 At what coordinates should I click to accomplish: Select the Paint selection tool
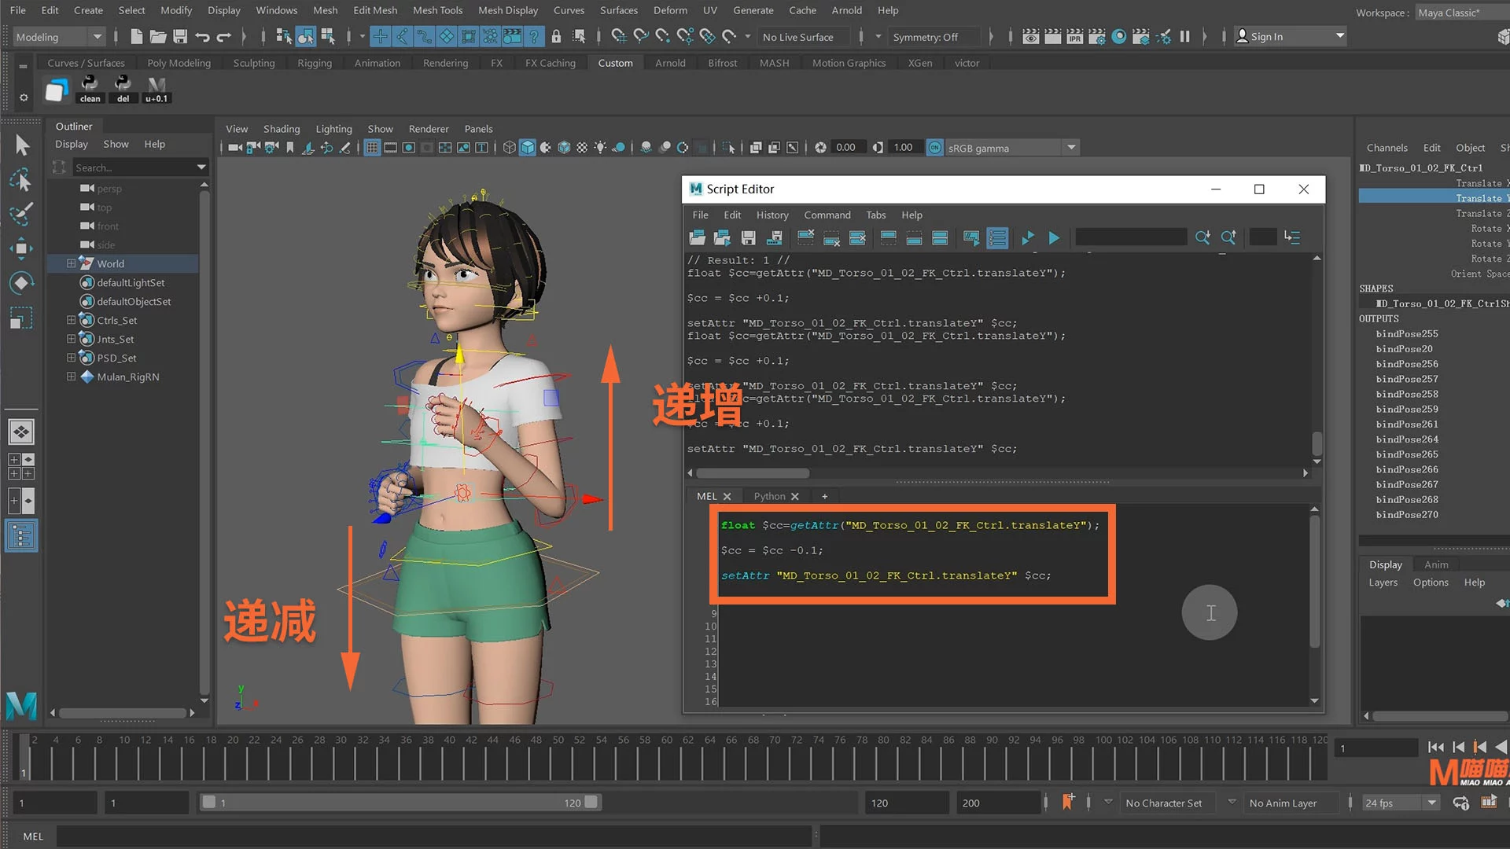point(21,214)
